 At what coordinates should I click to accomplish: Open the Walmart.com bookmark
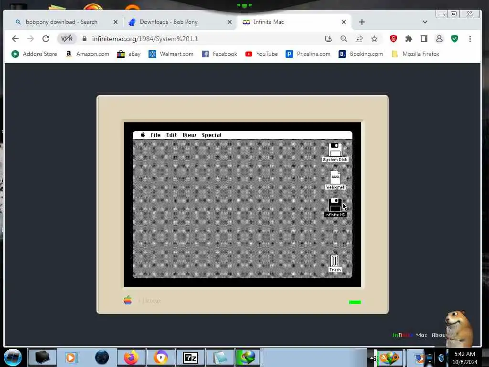point(171,54)
